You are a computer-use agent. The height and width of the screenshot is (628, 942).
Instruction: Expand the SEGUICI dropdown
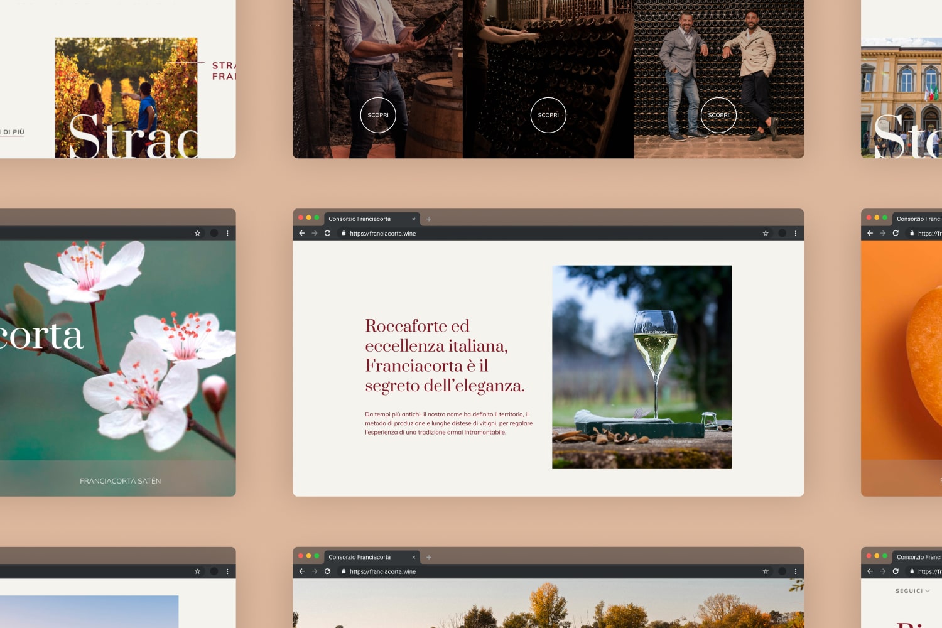tap(912, 591)
